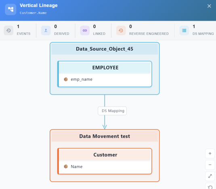Screen dimensions: 216x189
Task: Click the Customer.Name subtitle text
Action: point(33,13)
